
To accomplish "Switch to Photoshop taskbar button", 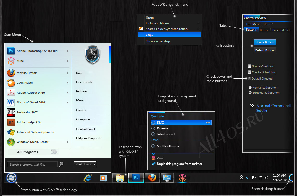I will [x=136, y=178].
